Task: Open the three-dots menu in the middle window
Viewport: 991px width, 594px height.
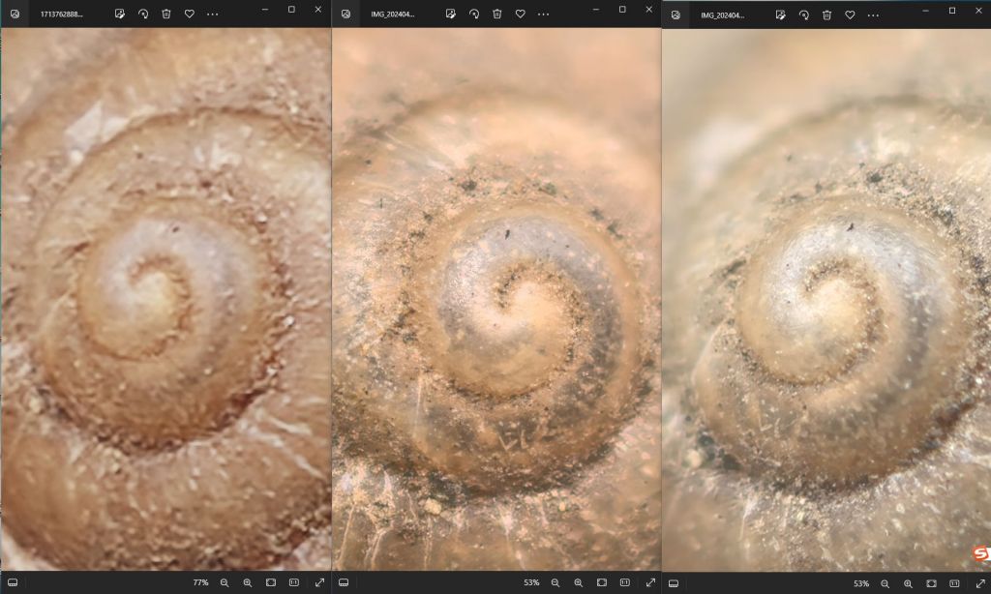Action: pos(544,14)
